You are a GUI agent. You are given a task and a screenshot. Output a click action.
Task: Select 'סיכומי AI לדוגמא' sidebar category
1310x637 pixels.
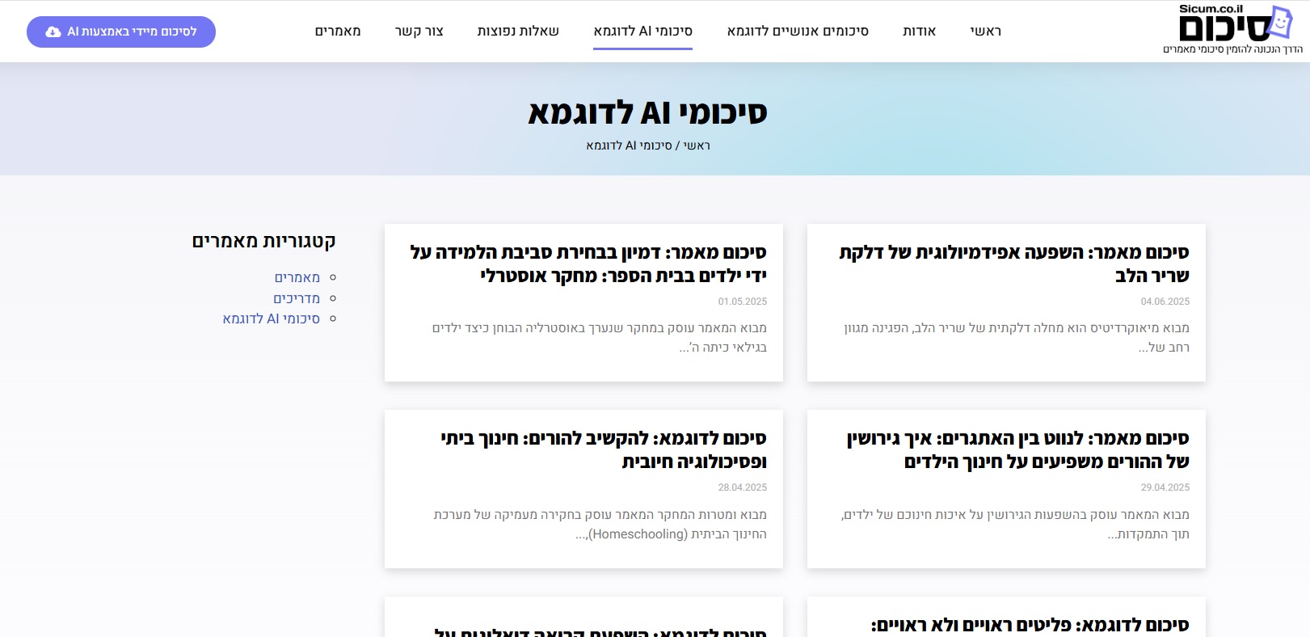point(271,318)
